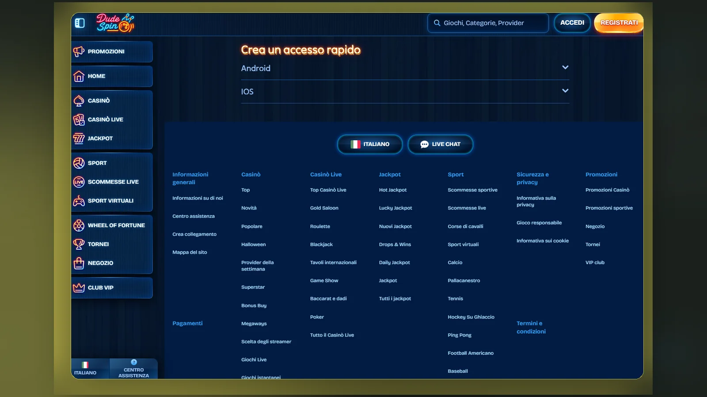Open the Termini e condizioni heading link
Viewport: 707px width, 397px height.
click(531, 327)
